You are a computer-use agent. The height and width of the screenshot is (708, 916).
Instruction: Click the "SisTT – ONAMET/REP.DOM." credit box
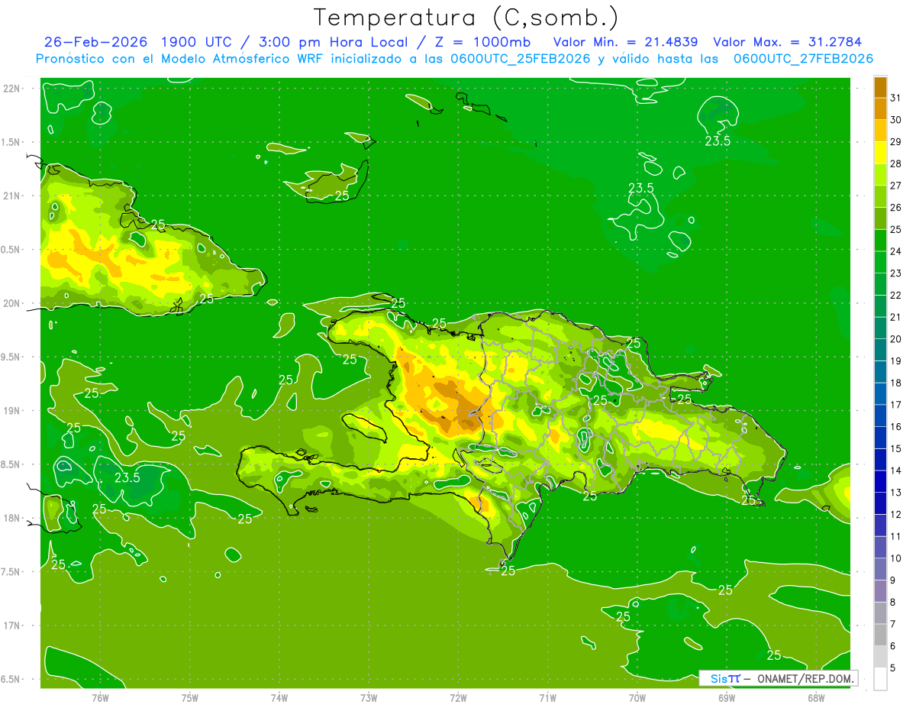tap(778, 678)
